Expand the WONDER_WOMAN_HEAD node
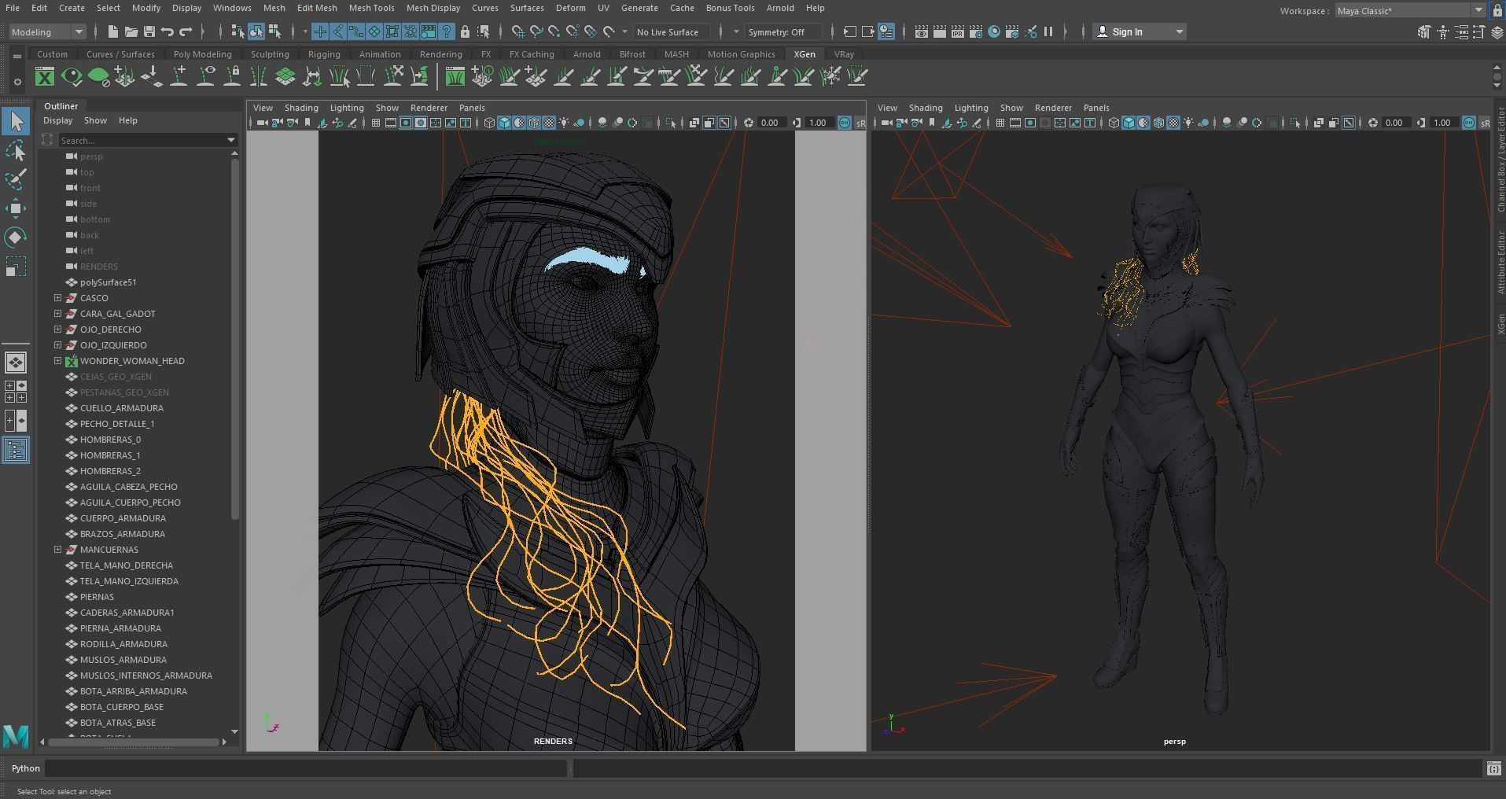The height and width of the screenshot is (799, 1506). click(x=57, y=361)
